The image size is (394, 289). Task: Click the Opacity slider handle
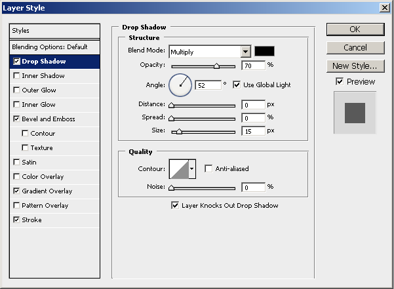pyautogui.click(x=216, y=66)
